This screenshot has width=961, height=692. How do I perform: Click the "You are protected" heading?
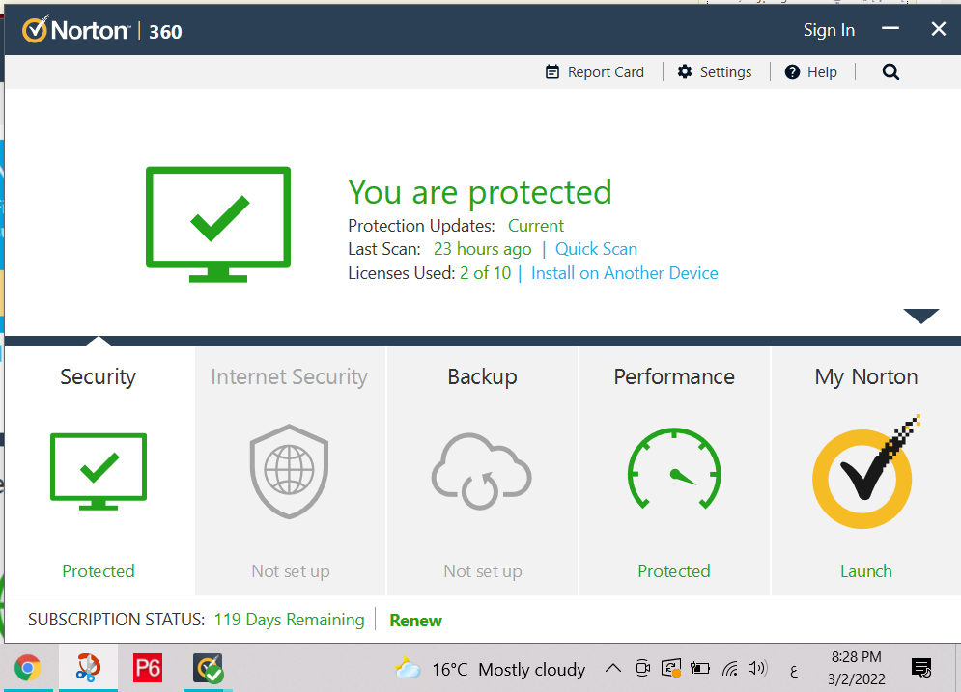[479, 192]
